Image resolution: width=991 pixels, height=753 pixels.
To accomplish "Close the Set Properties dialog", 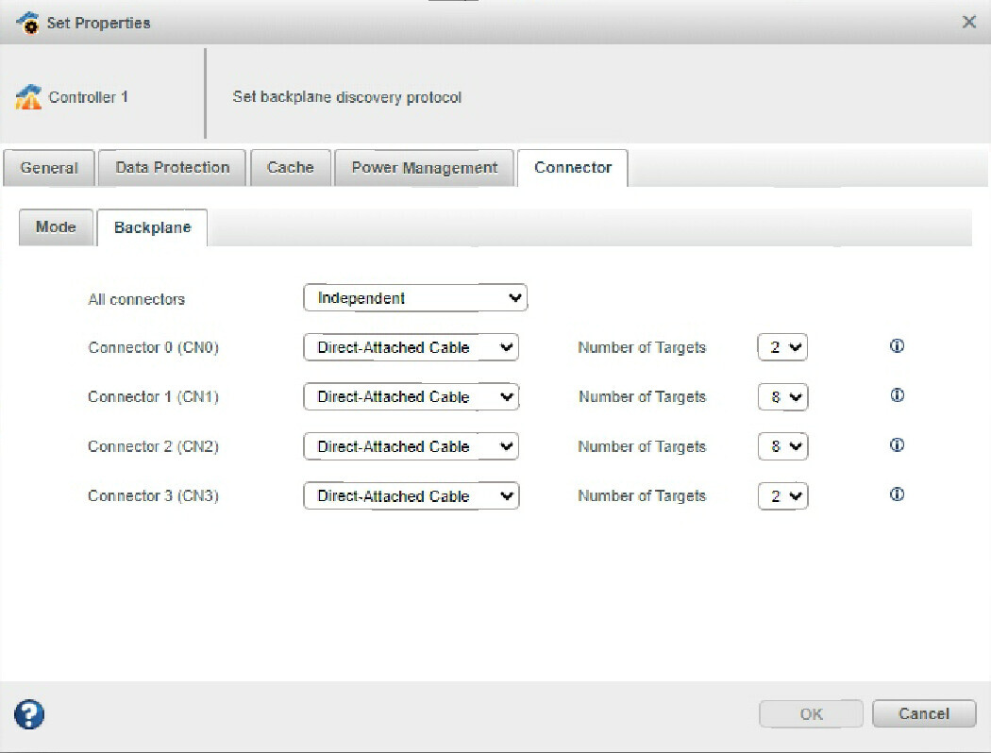I will pos(968,23).
